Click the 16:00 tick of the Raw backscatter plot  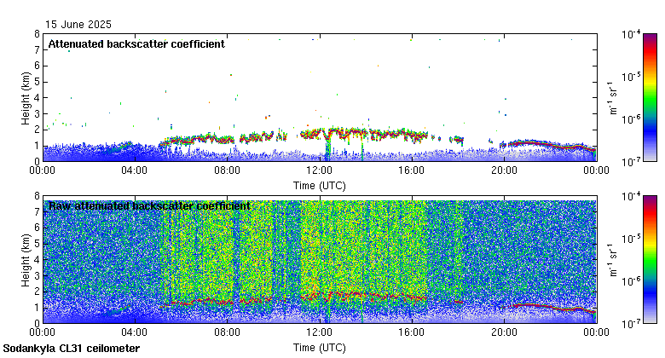point(412,332)
